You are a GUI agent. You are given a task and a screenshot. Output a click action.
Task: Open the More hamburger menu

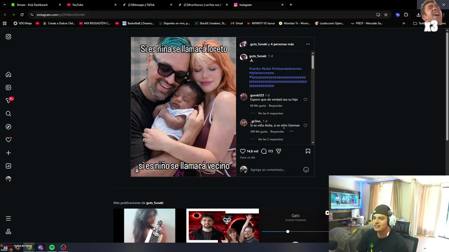tap(8, 218)
